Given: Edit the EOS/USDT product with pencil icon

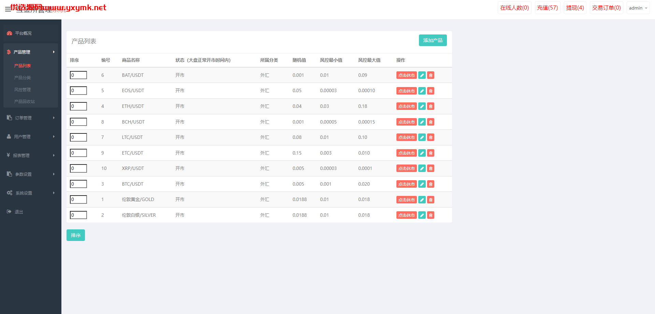Looking at the screenshot, I should tap(422, 91).
